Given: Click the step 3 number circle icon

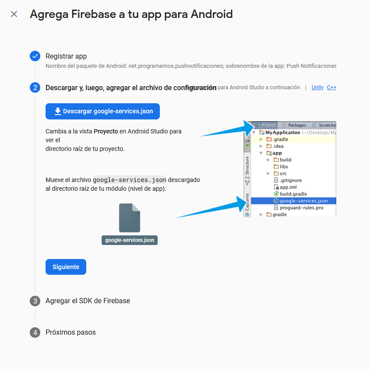Looking at the screenshot, I should click(35, 301).
